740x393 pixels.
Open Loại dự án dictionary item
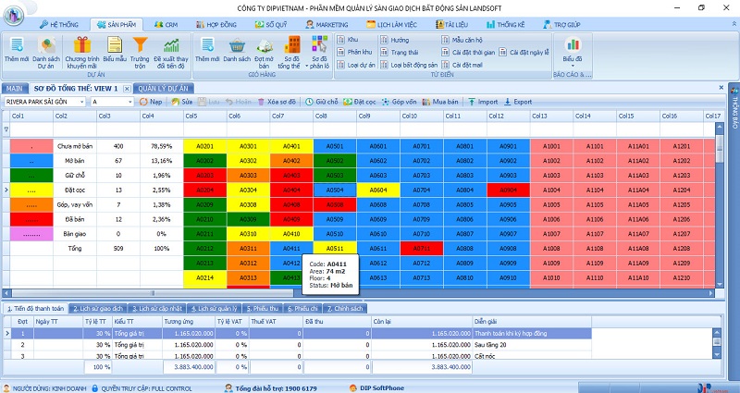(356, 65)
